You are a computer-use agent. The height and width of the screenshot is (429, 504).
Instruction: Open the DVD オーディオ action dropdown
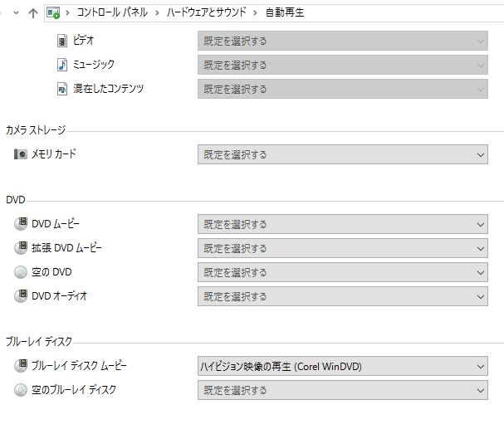pyautogui.click(x=342, y=296)
